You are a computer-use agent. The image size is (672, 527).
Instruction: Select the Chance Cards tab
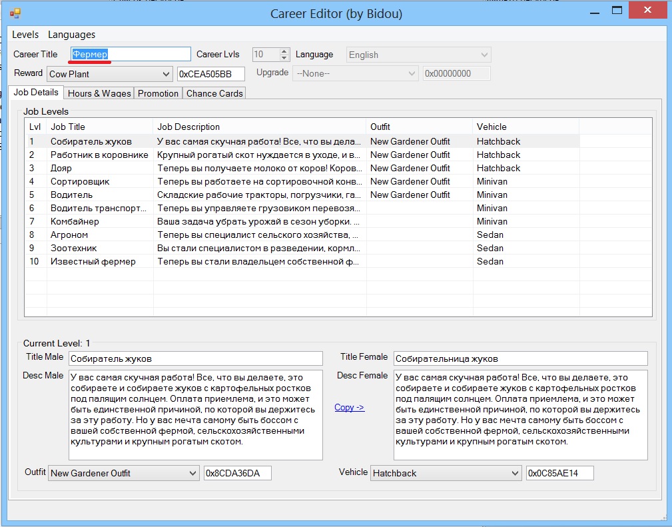214,93
